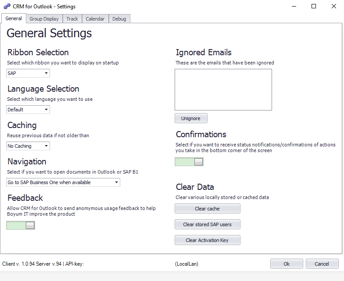Open the Debug tab
The width and height of the screenshot is (344, 281).
click(x=119, y=19)
